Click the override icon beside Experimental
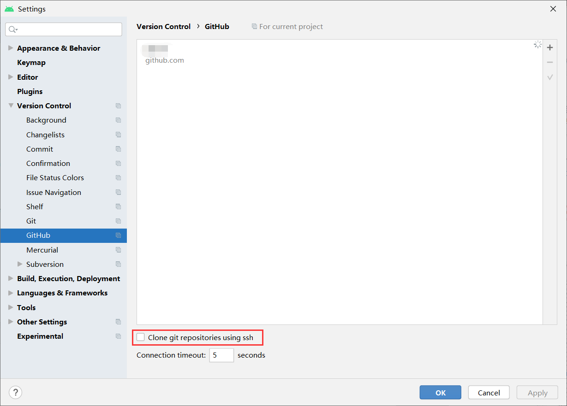 tap(118, 336)
